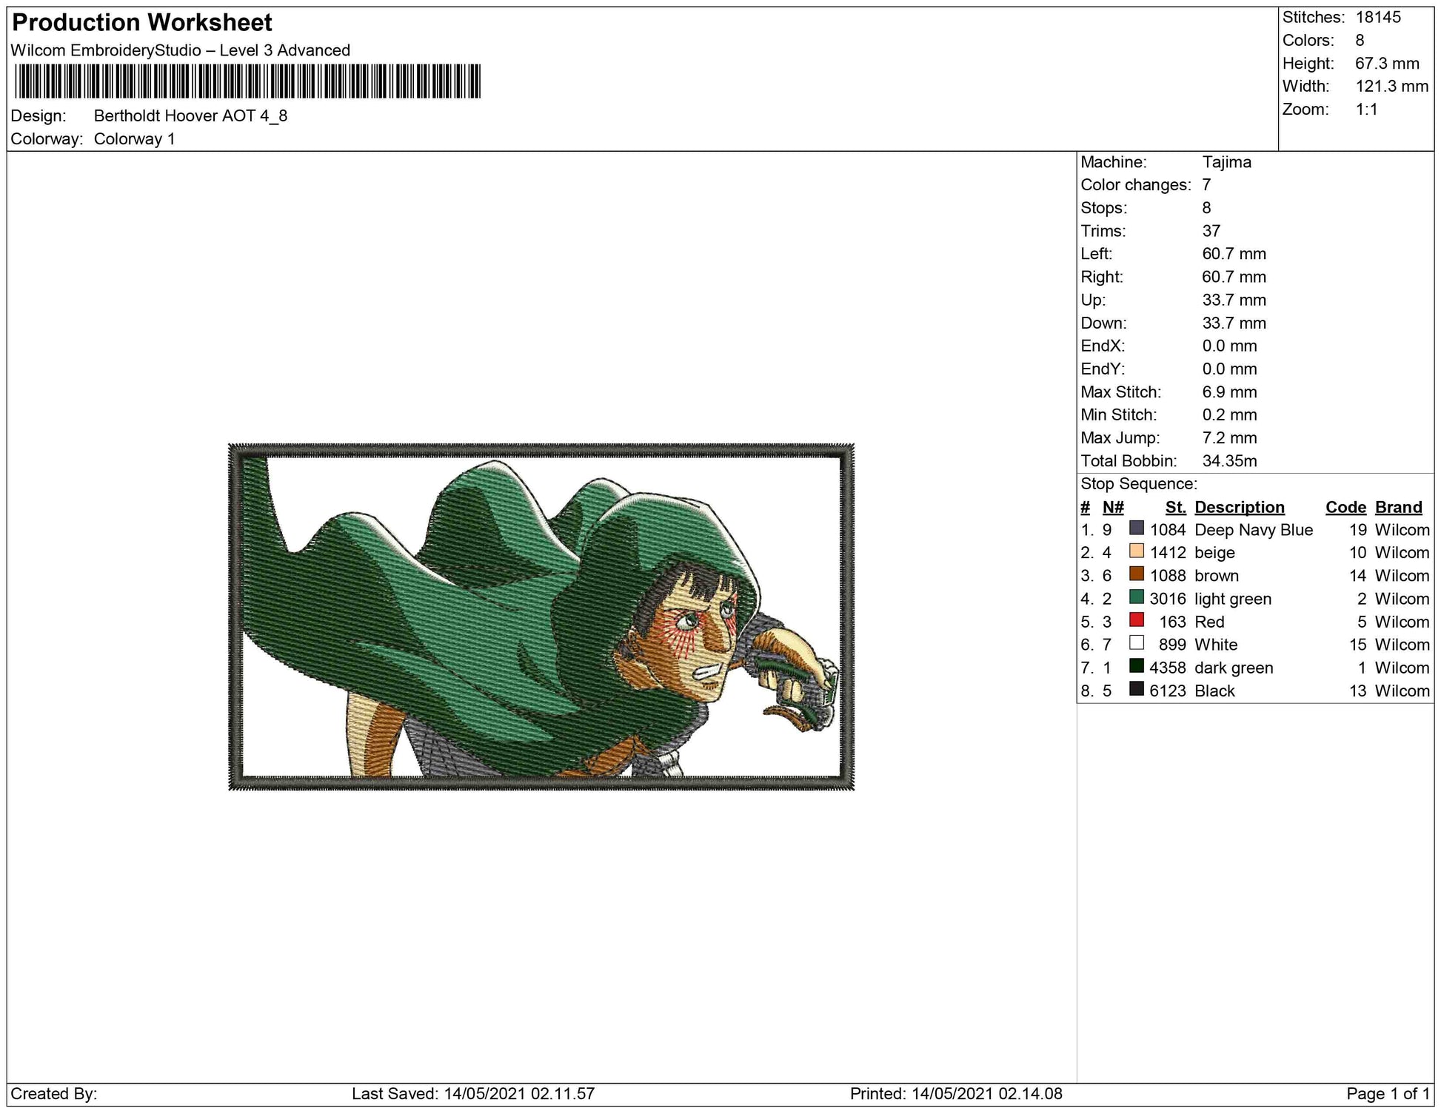The width and height of the screenshot is (1441, 1108).
Task: Click the dark green color swatch
Action: [1136, 666]
